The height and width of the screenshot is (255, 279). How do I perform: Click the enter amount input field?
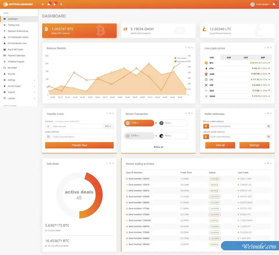click(77, 126)
